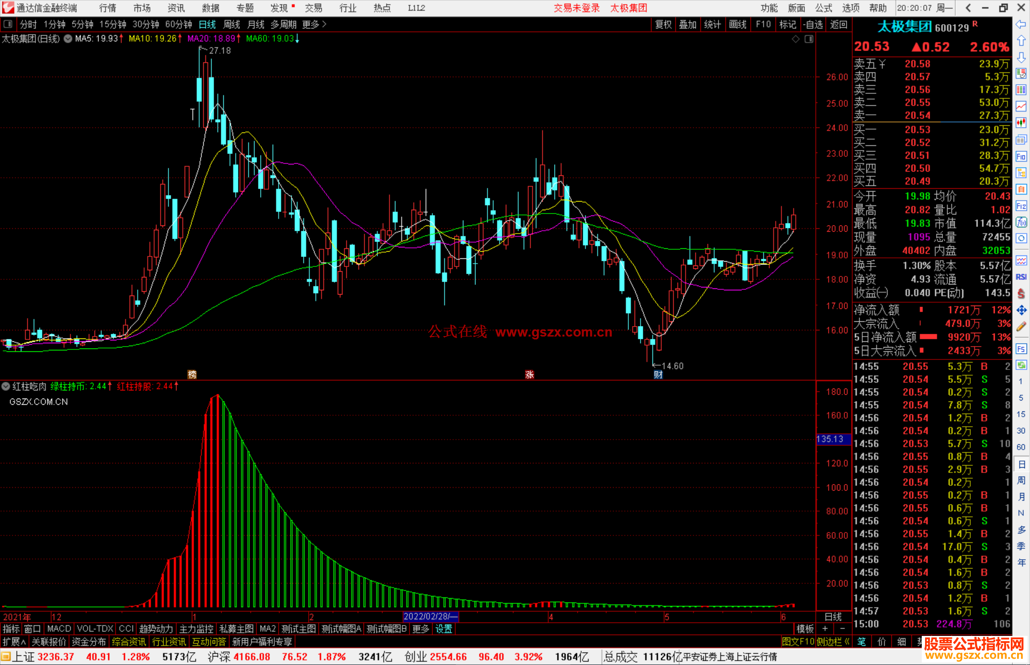Select the MACD indicator tab
Viewport: 1030px width, 665px height.
[59, 629]
